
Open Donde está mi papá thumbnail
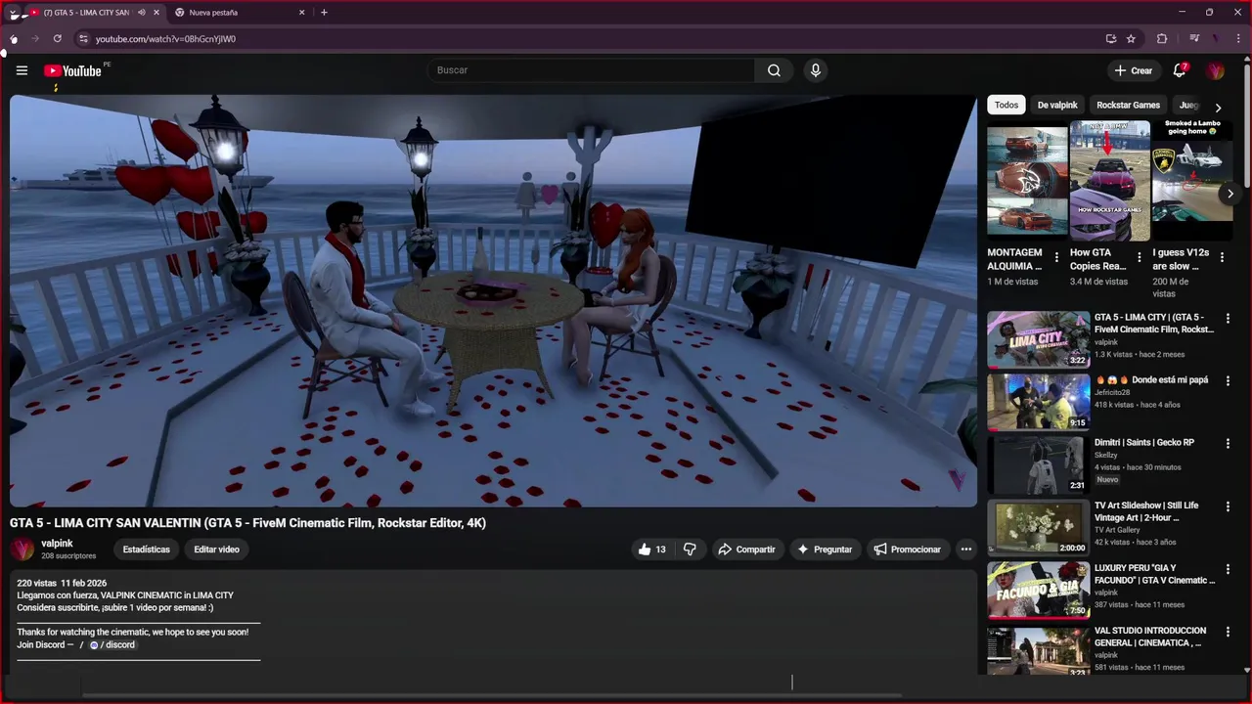[x=1038, y=402]
